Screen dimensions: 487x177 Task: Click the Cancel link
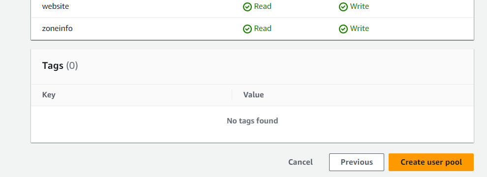coord(301,162)
